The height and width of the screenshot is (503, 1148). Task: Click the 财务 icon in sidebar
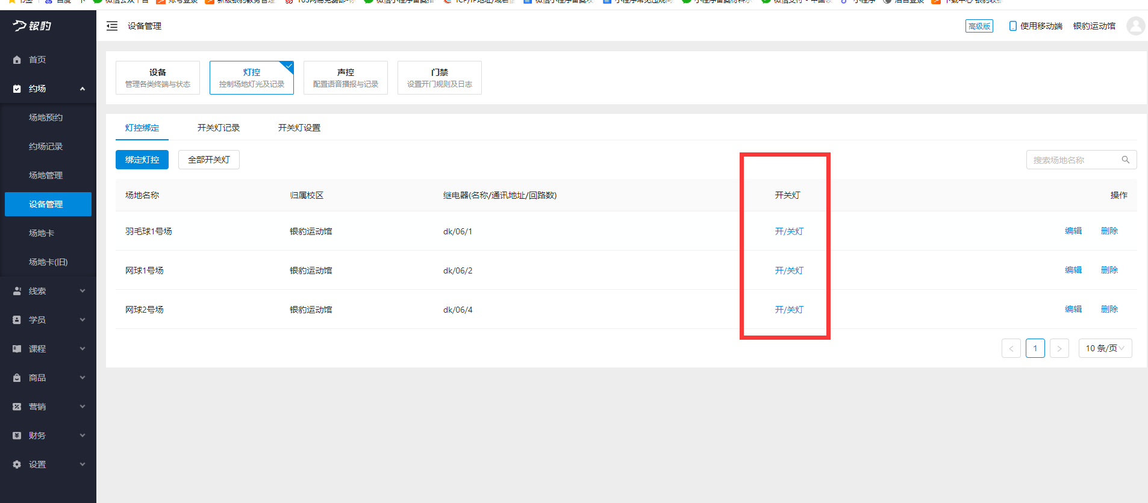(17, 436)
